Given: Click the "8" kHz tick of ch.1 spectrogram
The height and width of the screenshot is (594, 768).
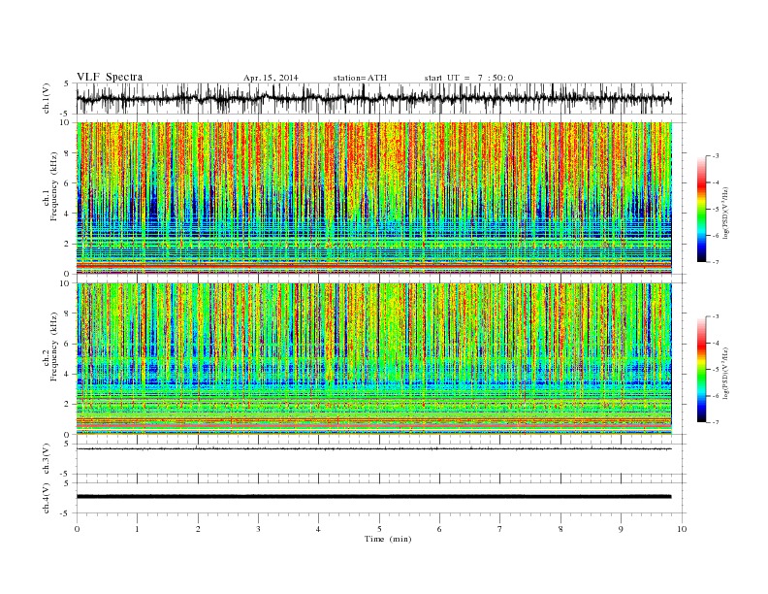Looking at the screenshot, I should 68,153.
